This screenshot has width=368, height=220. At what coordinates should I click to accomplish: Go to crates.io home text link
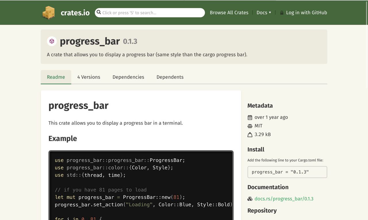75,13
